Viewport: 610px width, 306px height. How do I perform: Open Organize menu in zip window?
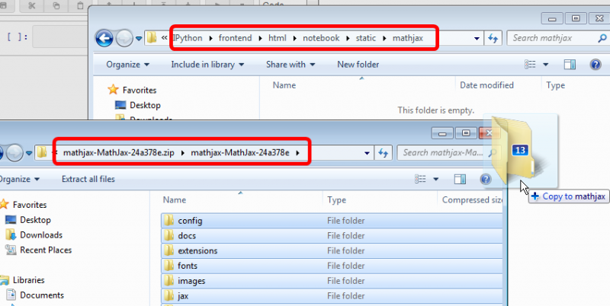[21, 179]
